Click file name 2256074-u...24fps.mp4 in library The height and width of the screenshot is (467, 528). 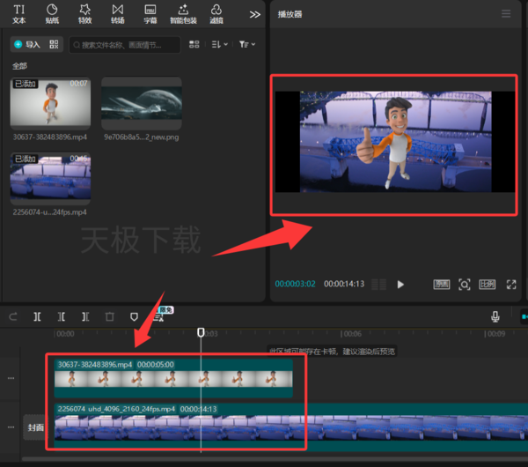[50, 212]
